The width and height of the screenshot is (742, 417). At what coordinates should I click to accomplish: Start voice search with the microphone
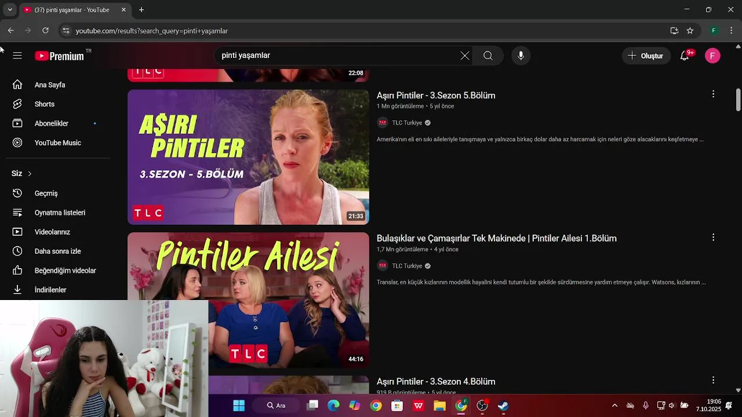pos(521,56)
